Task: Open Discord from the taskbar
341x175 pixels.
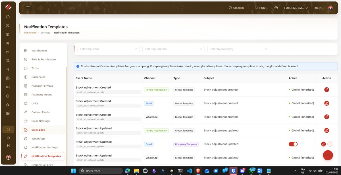Action: 242,171
